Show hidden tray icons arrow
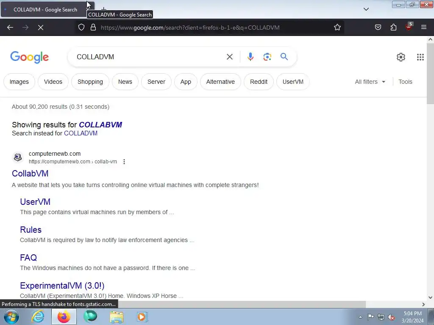Viewport: 434px width, 325px height. 360,317
